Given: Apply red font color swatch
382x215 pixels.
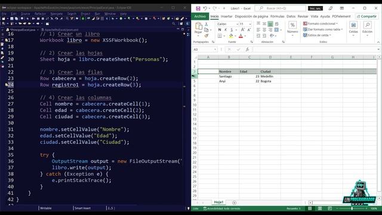Looking at the screenshot, I should click(241, 36).
